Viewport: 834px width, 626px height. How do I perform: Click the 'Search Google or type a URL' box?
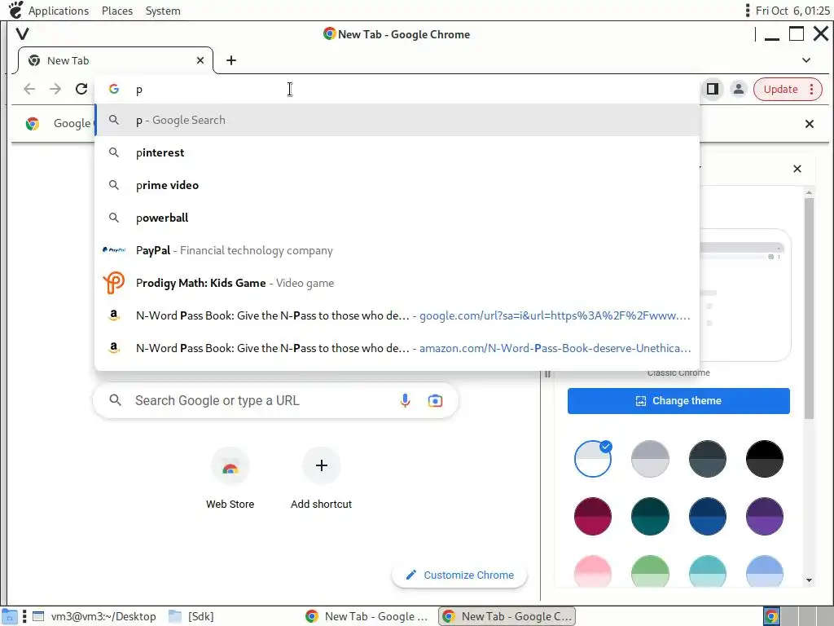(275, 400)
